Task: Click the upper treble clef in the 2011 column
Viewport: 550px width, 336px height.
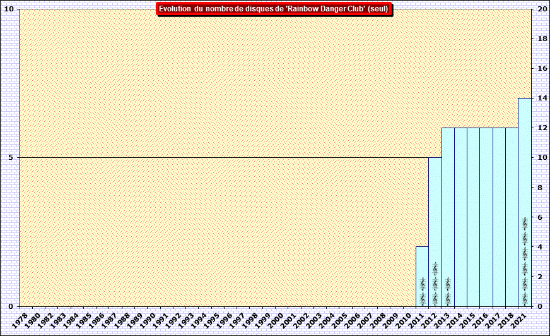Action: pyautogui.click(x=422, y=284)
